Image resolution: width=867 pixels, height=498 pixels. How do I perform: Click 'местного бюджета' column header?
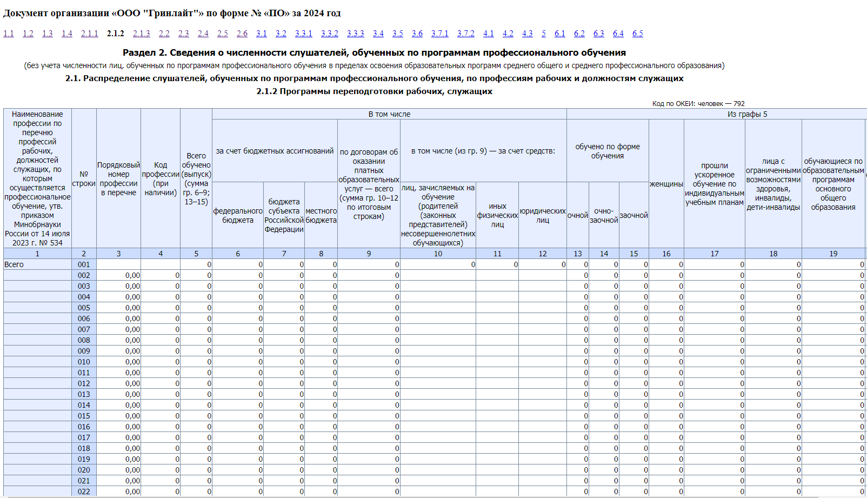pos(321,215)
